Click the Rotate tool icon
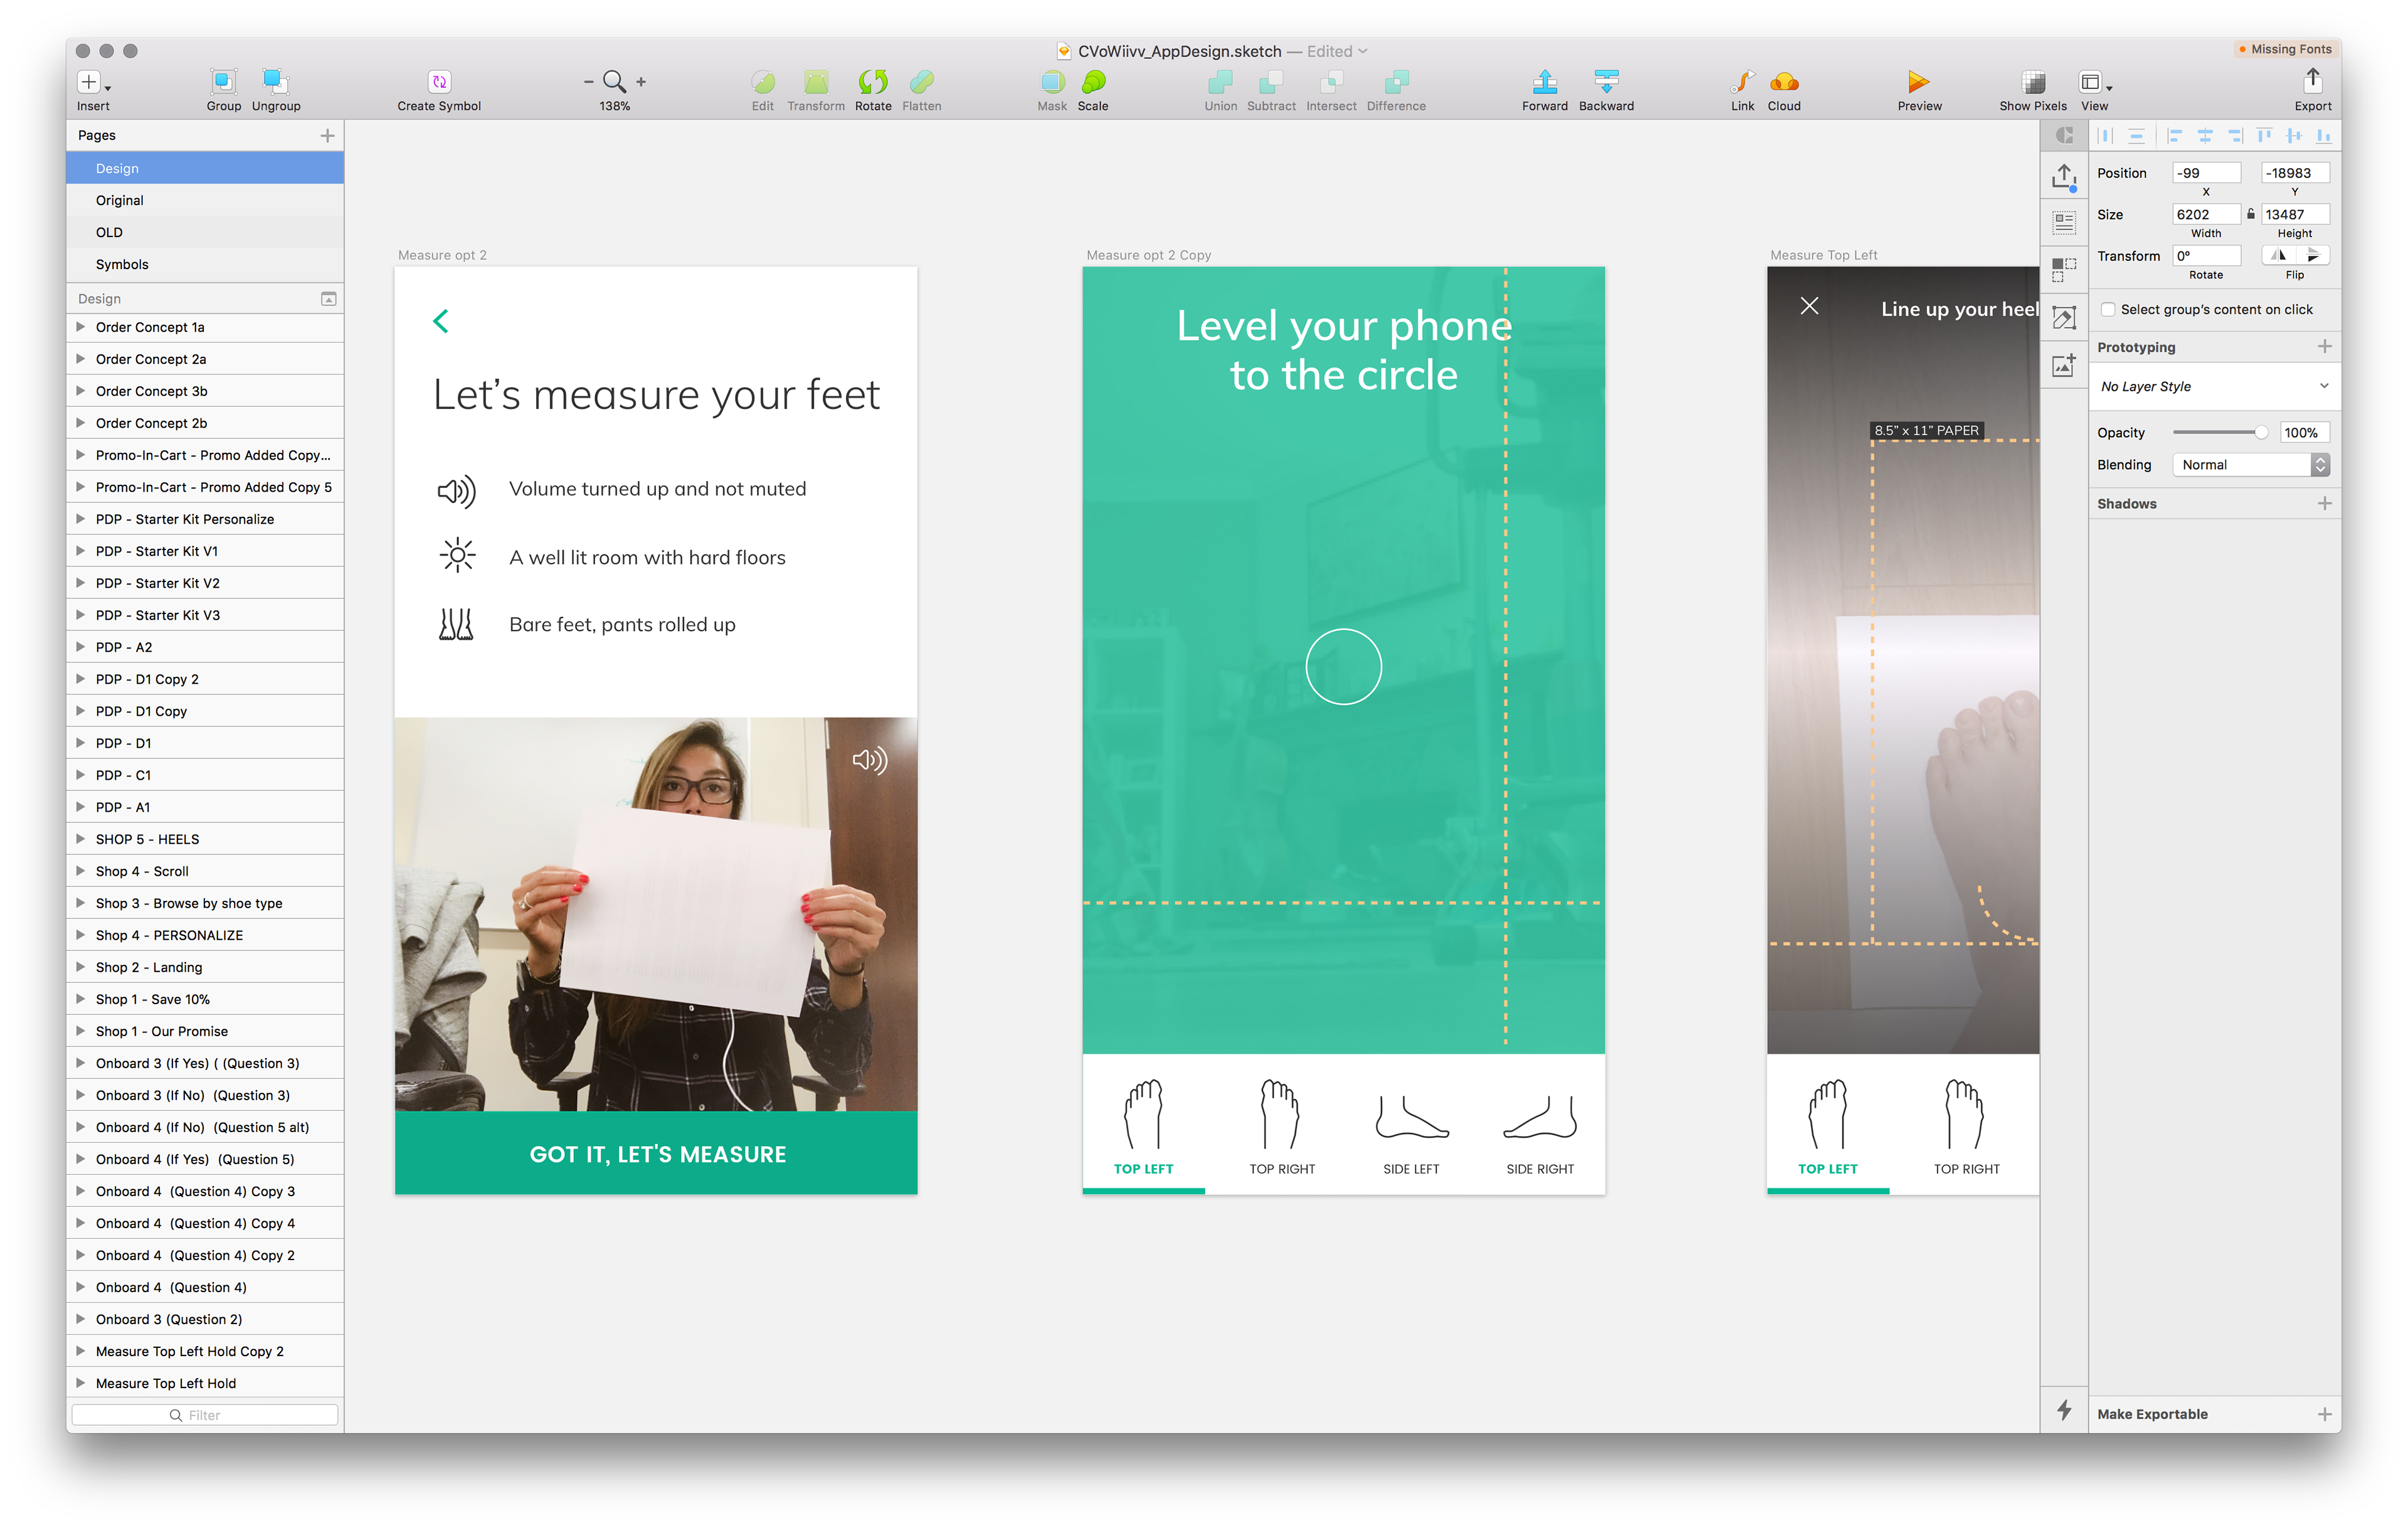Viewport: 2408px width, 1528px height. (x=872, y=82)
